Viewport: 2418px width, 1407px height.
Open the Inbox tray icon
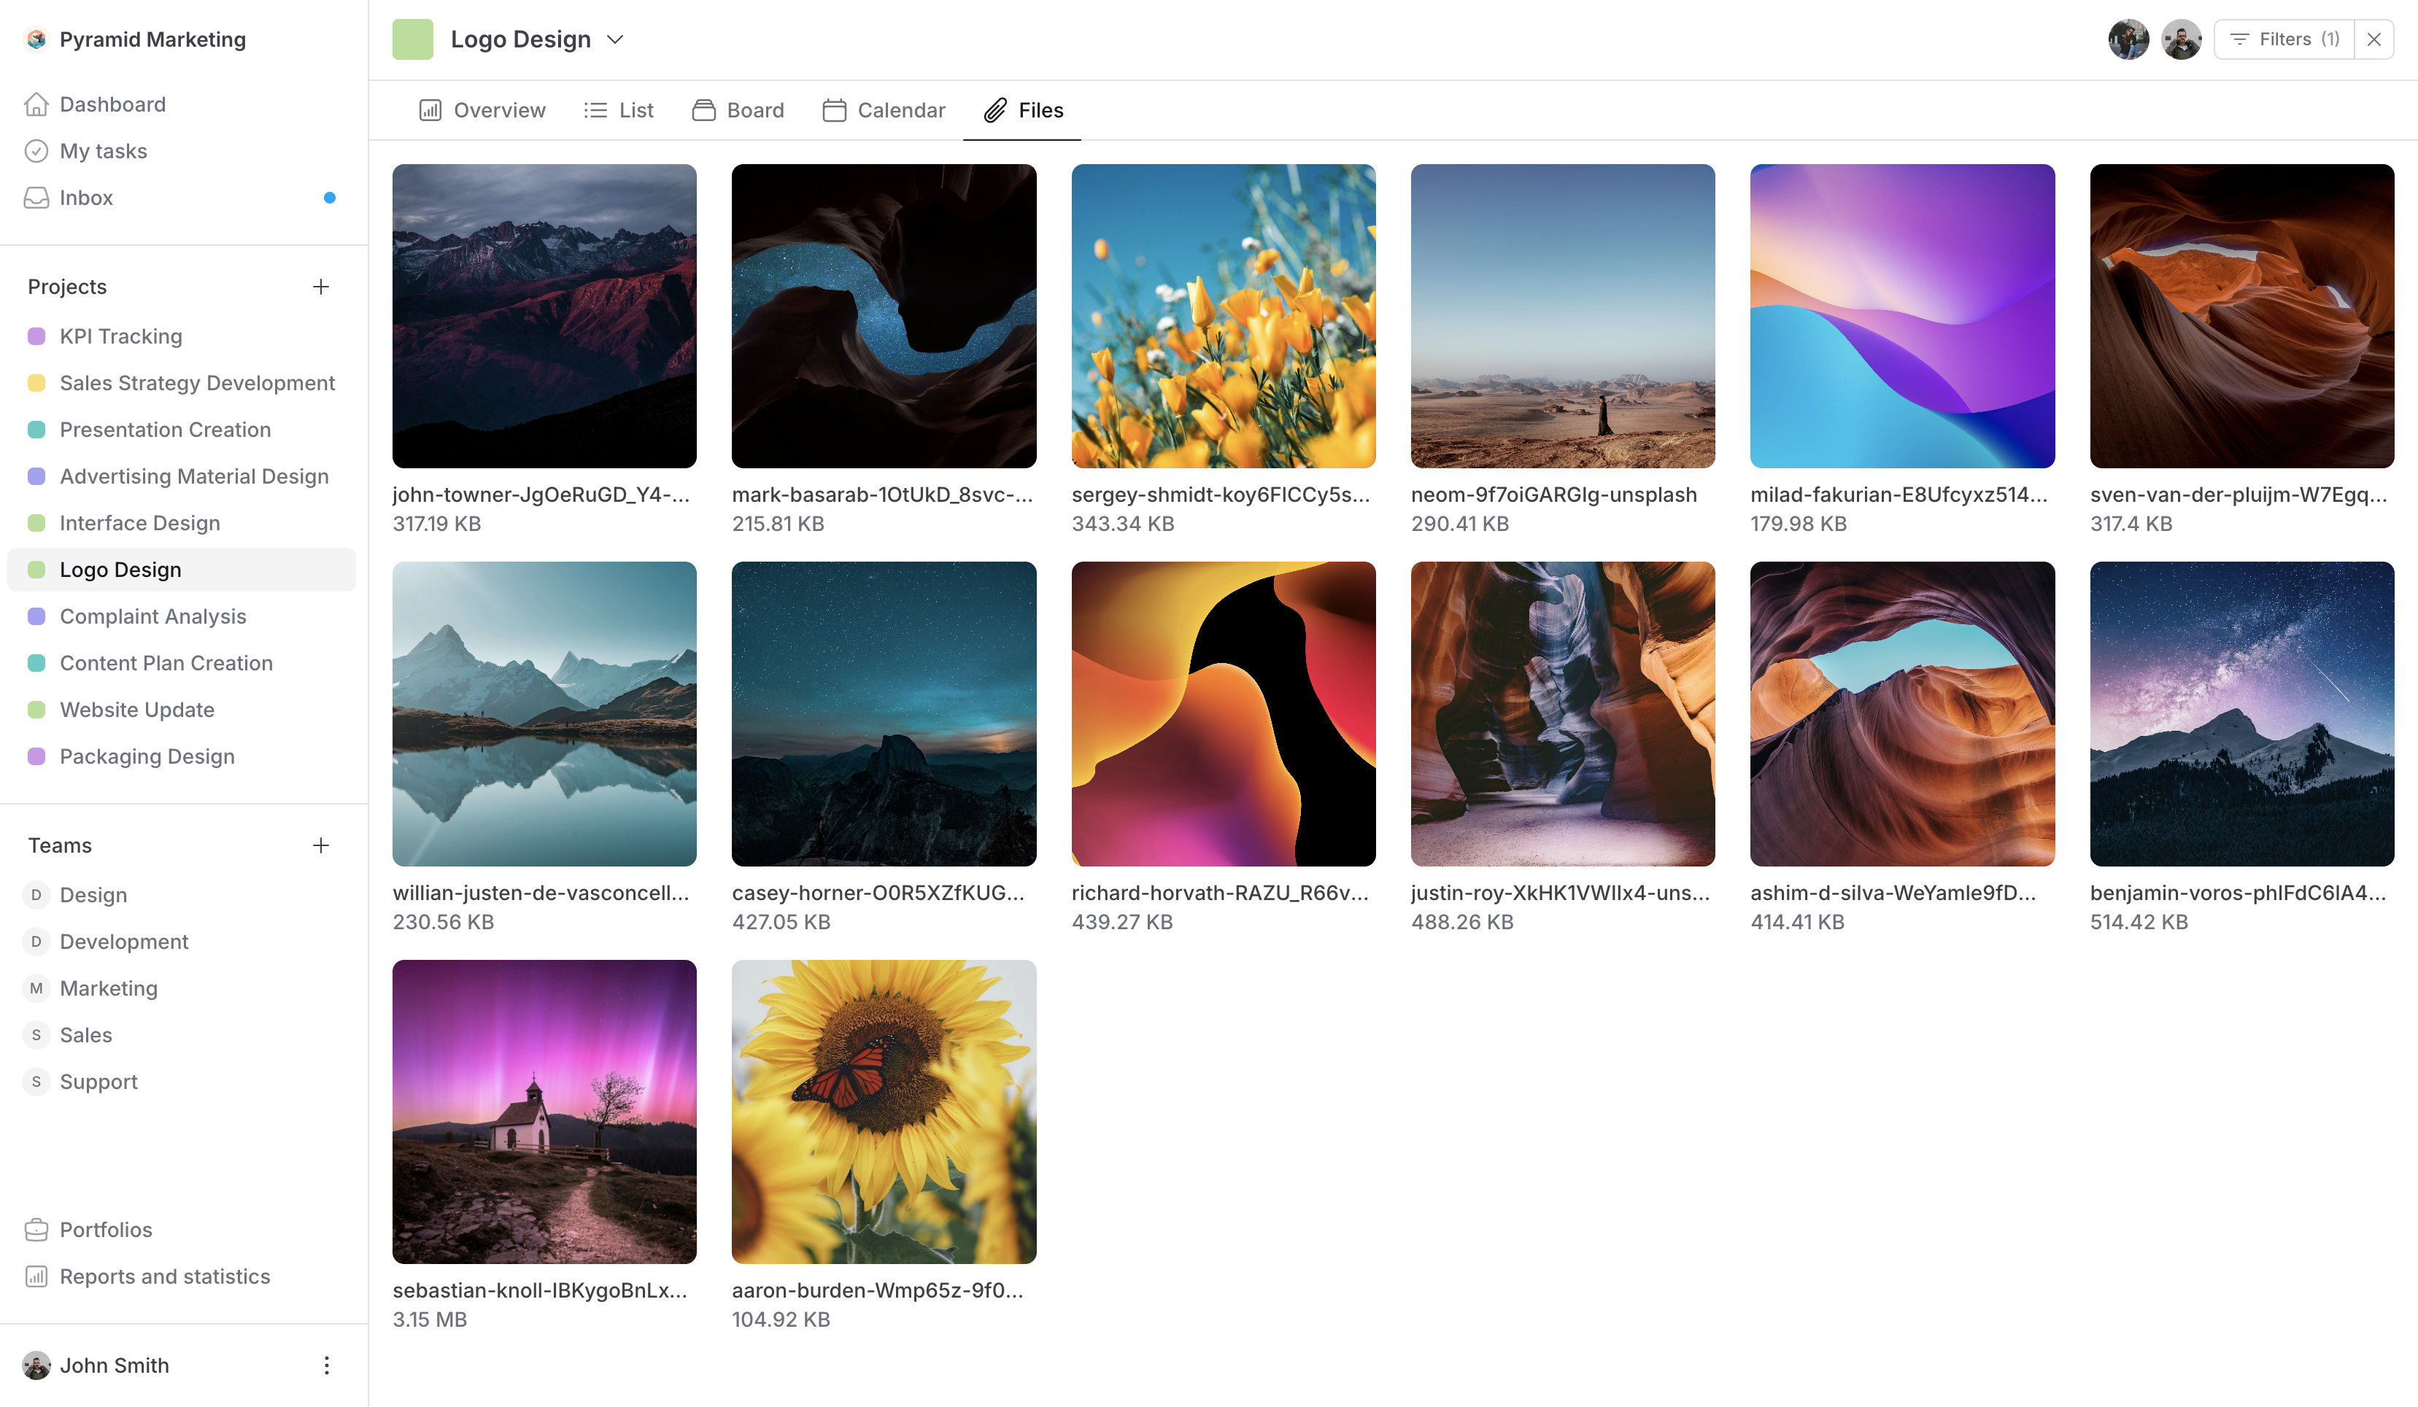[36, 198]
